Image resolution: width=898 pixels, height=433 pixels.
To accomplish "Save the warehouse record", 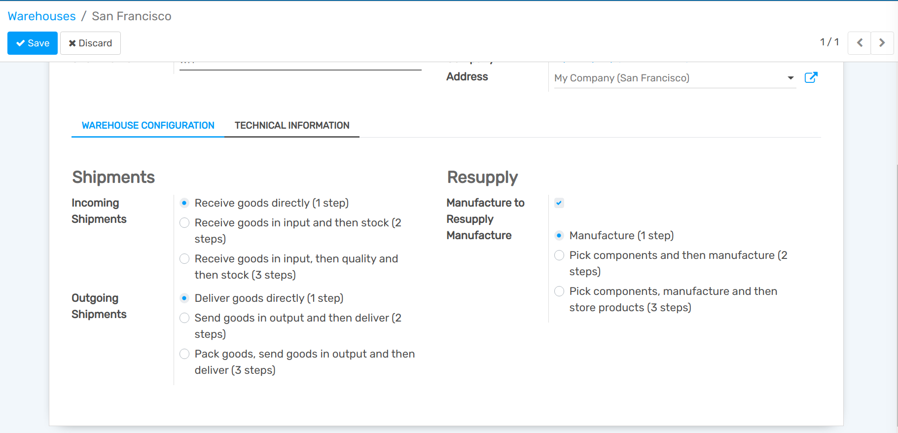I will 33,43.
